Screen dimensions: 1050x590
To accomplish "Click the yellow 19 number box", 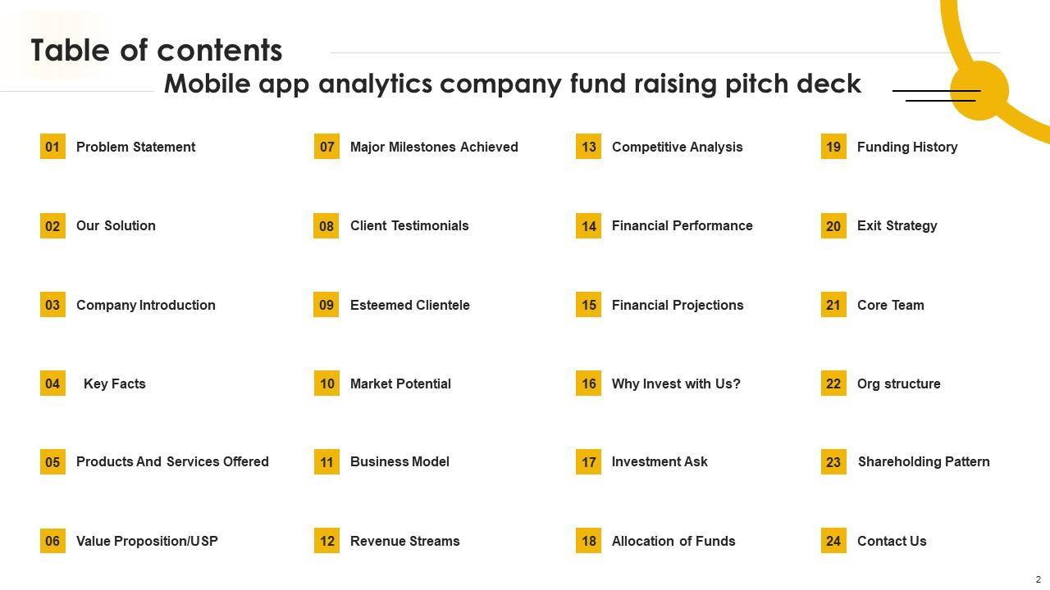I will tap(833, 147).
